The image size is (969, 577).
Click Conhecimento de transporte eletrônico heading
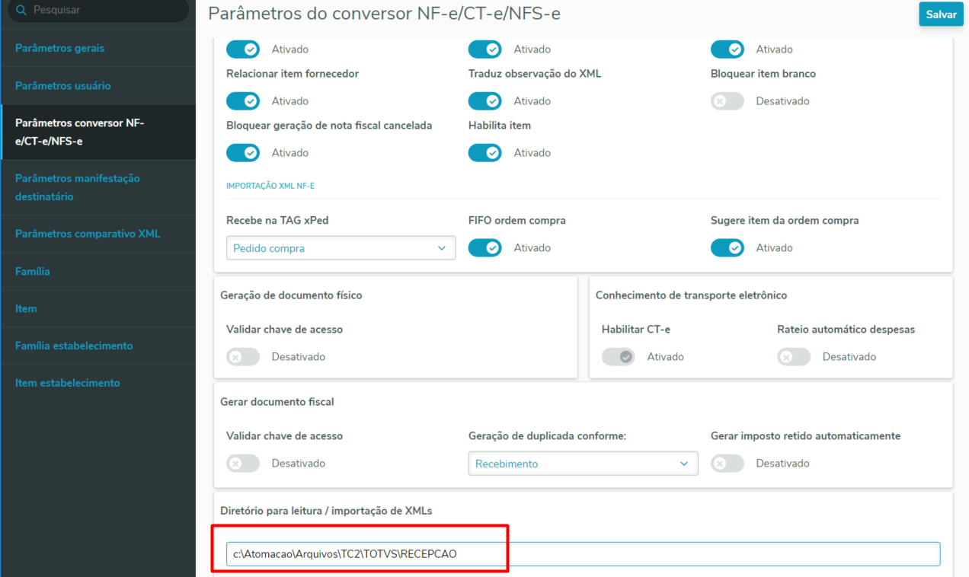click(691, 295)
